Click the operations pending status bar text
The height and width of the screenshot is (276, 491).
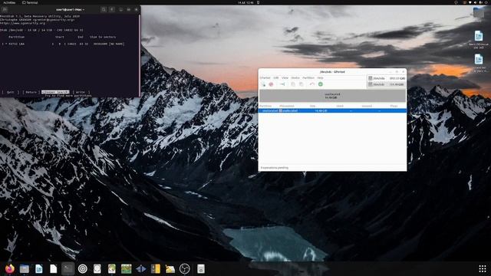(x=275, y=168)
